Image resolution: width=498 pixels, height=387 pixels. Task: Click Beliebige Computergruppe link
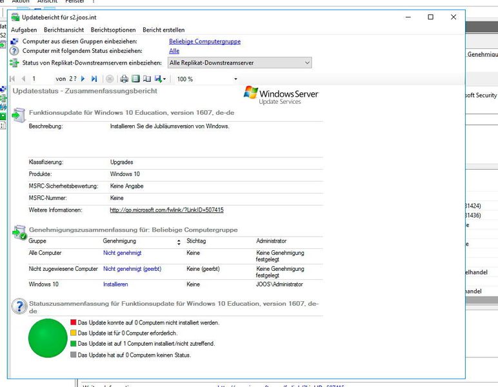point(205,41)
